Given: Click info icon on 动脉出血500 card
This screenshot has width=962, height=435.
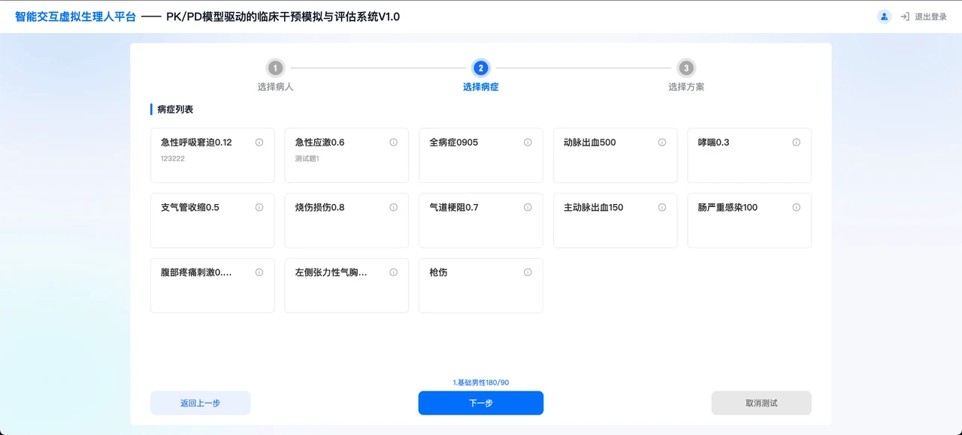Looking at the screenshot, I should pyautogui.click(x=662, y=142).
